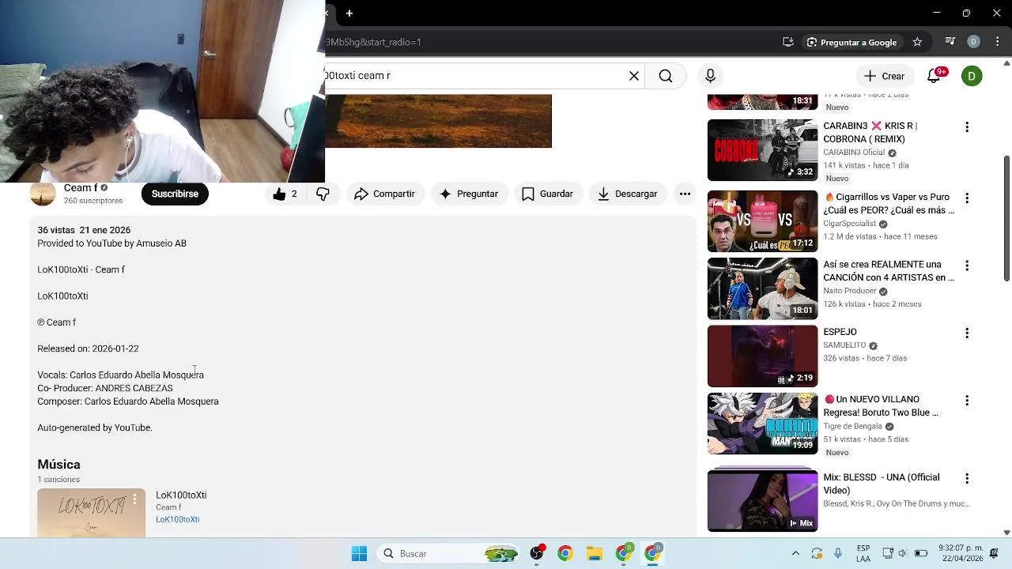Open menu for Un NUEVO VILLANO video
This screenshot has width=1012, height=569.
pyautogui.click(x=966, y=401)
